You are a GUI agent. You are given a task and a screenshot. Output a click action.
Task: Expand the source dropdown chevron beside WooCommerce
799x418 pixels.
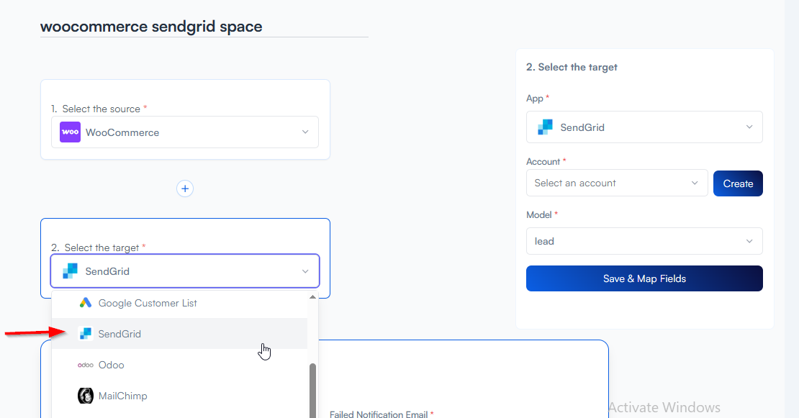305,132
